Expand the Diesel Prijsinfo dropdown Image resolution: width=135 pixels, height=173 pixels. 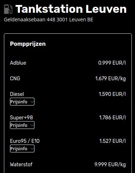(22, 102)
